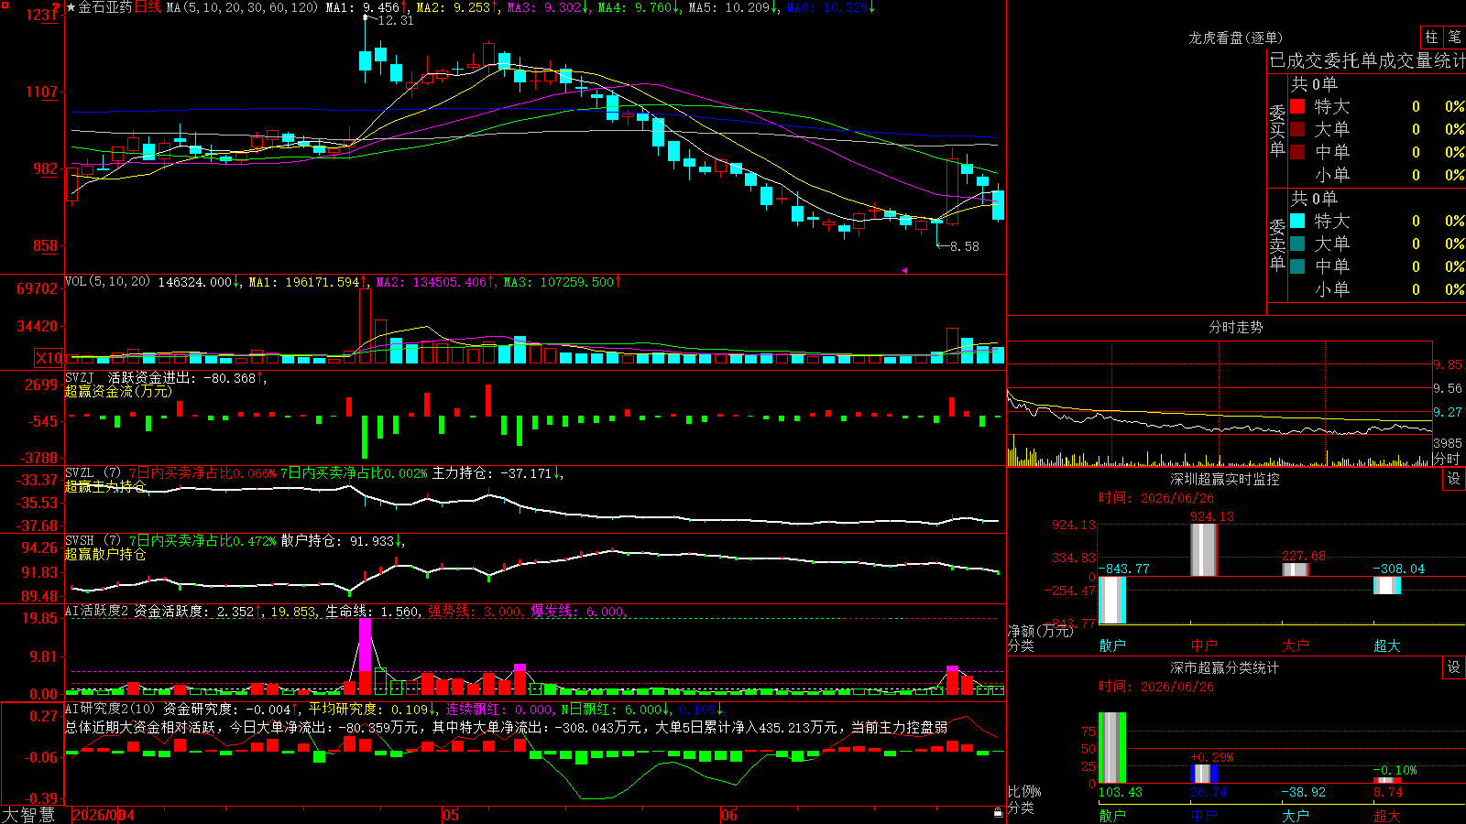Click the cyan 特大 swatch under 委卖单
The width and height of the screenshot is (1466, 824).
(x=1297, y=221)
